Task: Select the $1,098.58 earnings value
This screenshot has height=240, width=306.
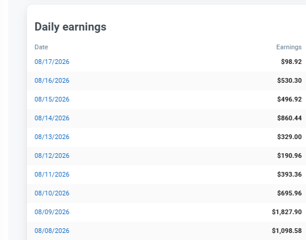Action: [x=287, y=231]
